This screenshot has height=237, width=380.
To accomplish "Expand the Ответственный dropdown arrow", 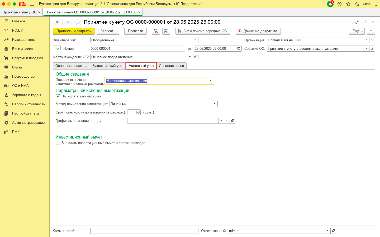I will (x=327, y=231).
